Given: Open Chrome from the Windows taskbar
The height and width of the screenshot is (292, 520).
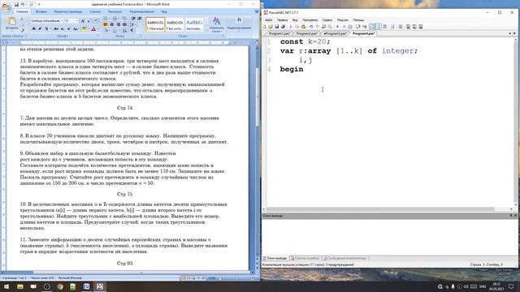Looking at the screenshot, I should point(59,286).
